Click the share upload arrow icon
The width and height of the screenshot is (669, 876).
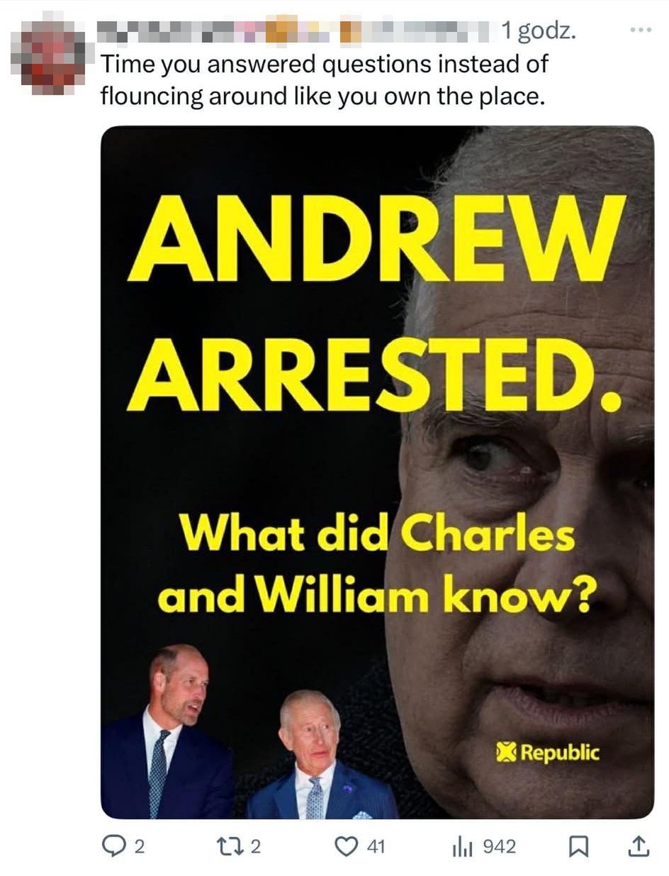639,845
